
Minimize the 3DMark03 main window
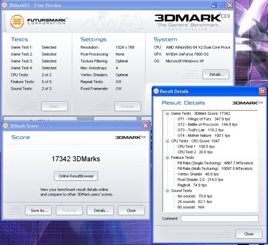213,5
